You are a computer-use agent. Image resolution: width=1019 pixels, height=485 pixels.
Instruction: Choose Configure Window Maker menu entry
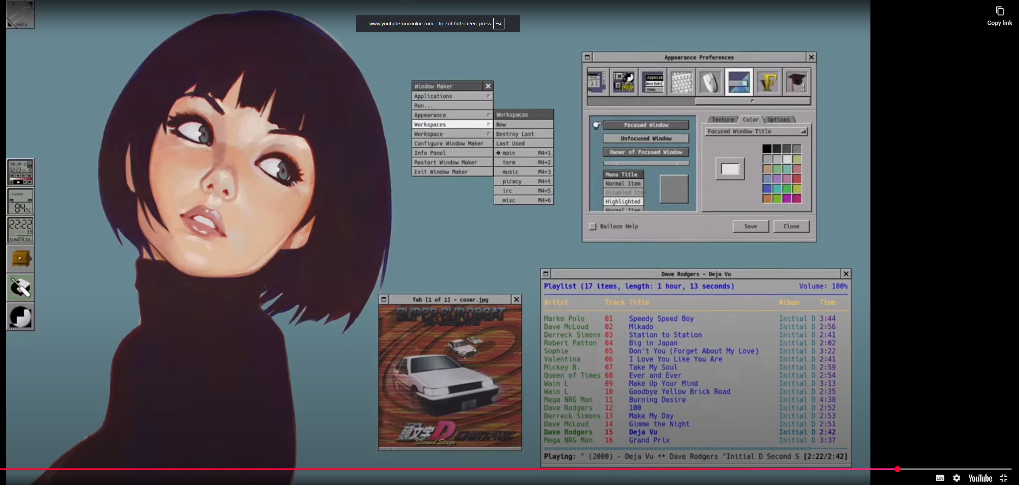point(452,144)
